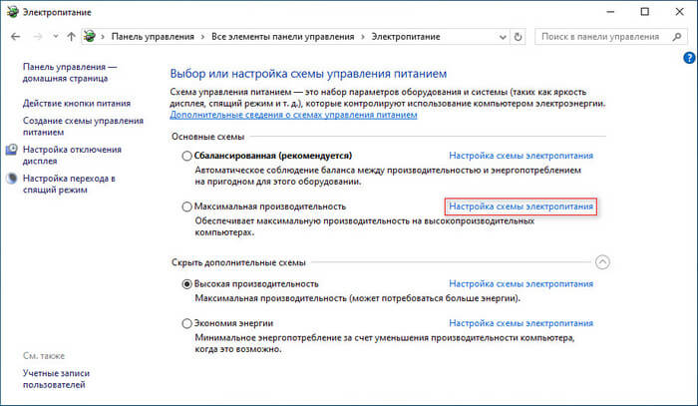Click the Up one level arrow
698x406 pixels.
click(71, 37)
